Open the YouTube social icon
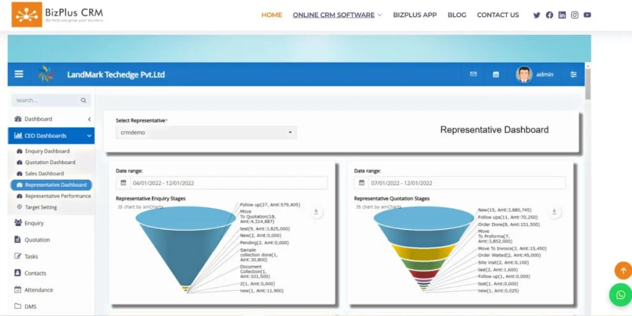Viewport: 632px width, 316px height. [588, 15]
